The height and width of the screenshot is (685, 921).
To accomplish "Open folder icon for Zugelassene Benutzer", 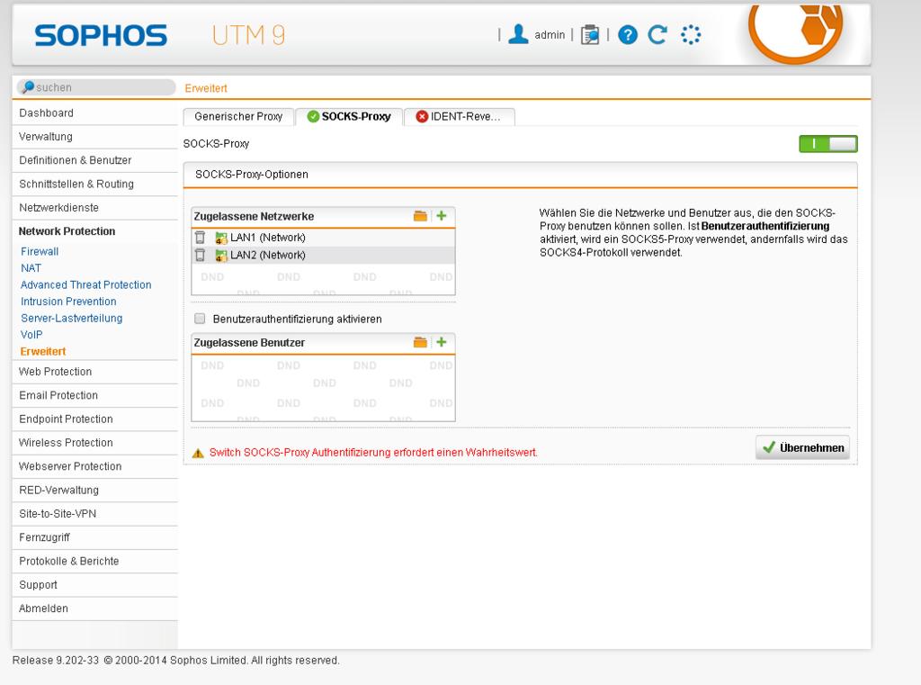I will click(x=420, y=342).
